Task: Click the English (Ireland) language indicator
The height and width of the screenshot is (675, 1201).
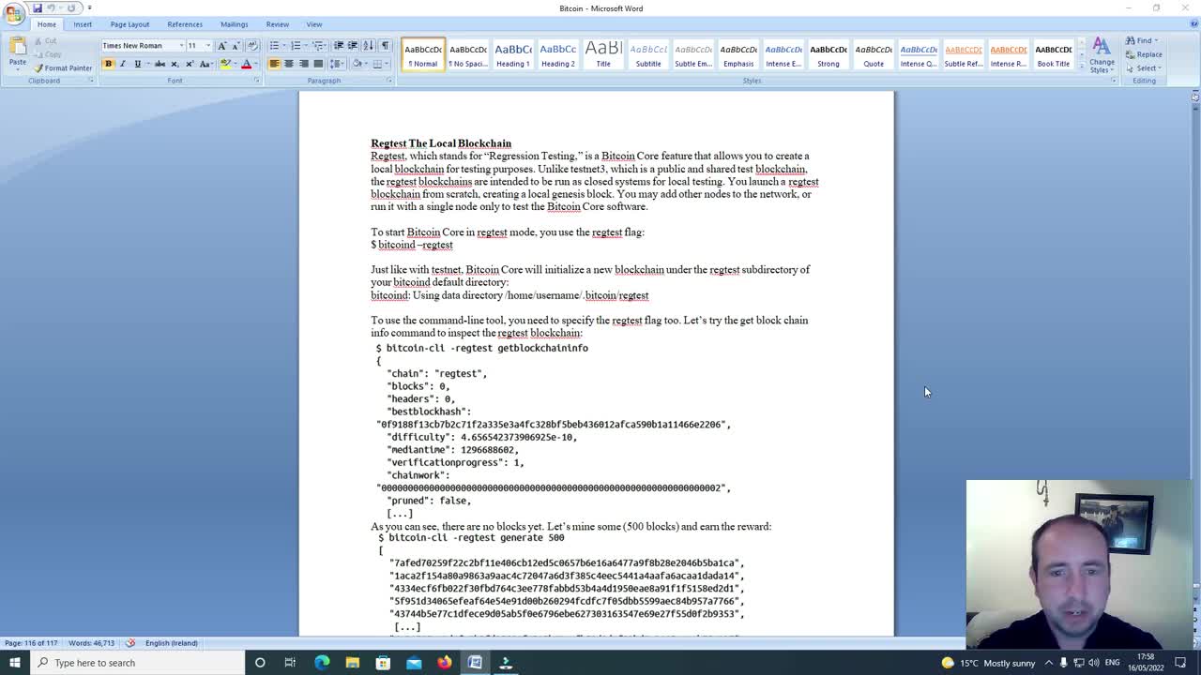Action: 171,643
